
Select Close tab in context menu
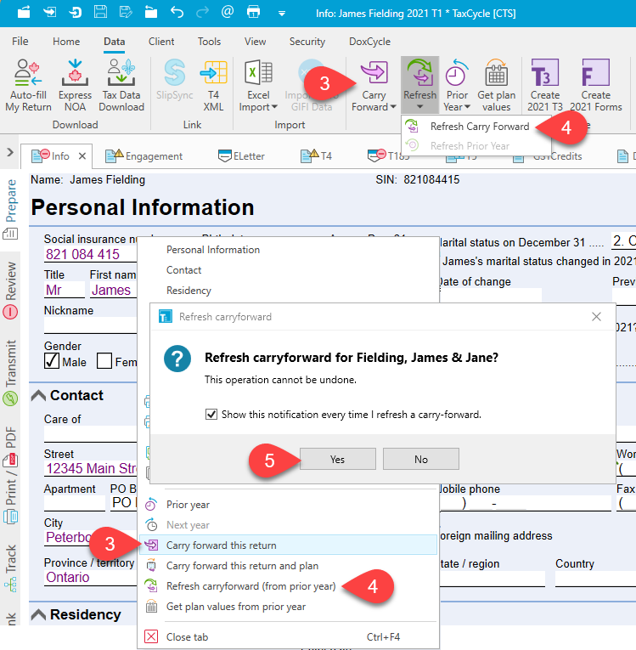click(x=289, y=636)
